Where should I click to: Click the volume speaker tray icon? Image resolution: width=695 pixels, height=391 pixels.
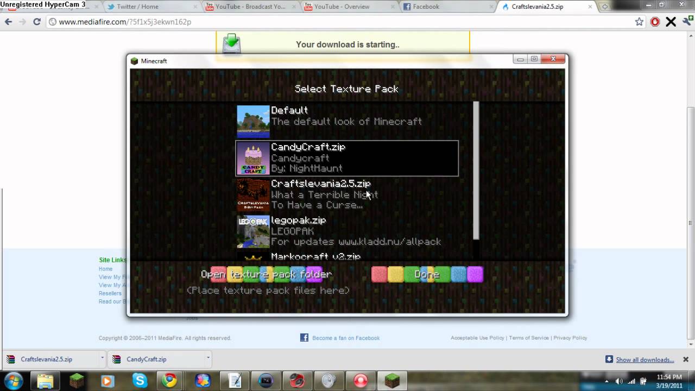620,381
